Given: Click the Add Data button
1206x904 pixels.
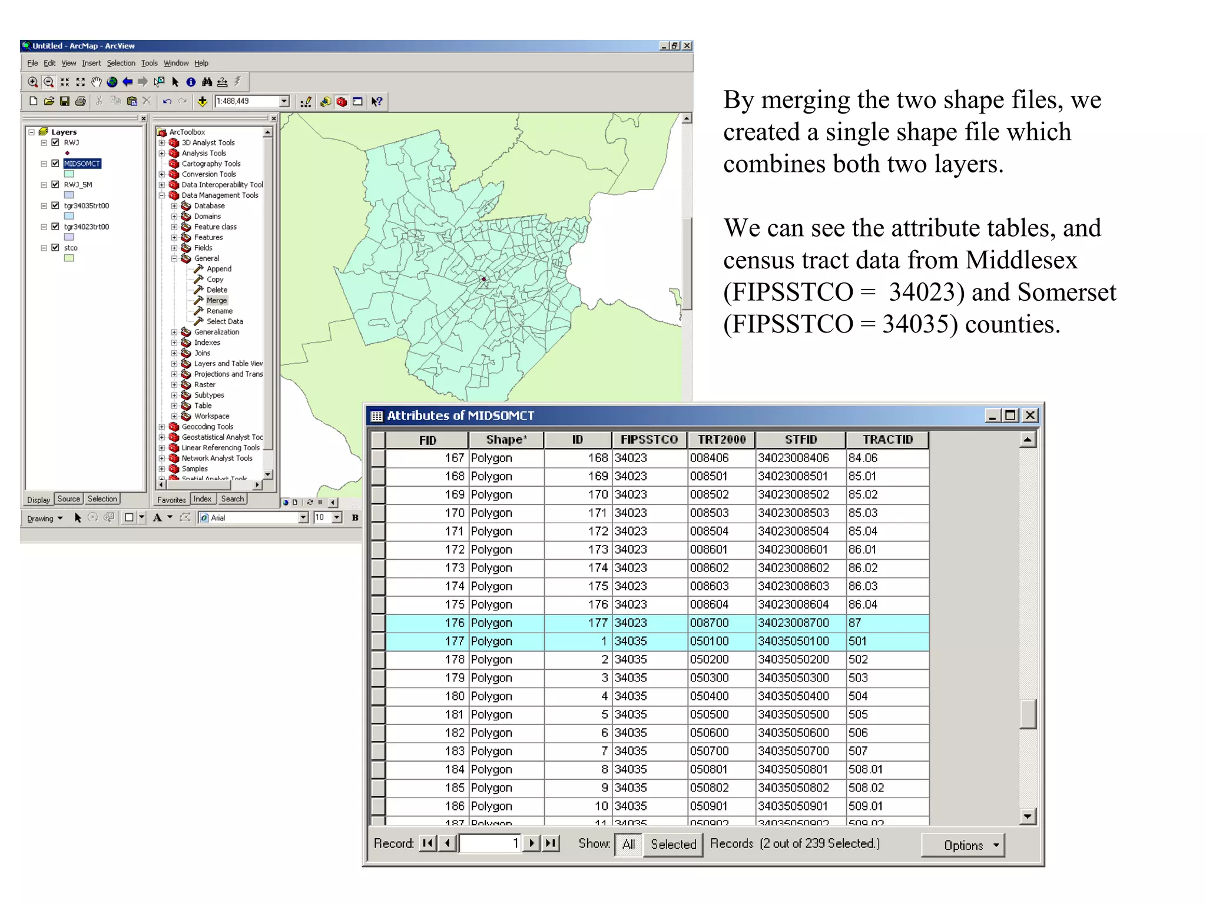Looking at the screenshot, I should 203,101.
